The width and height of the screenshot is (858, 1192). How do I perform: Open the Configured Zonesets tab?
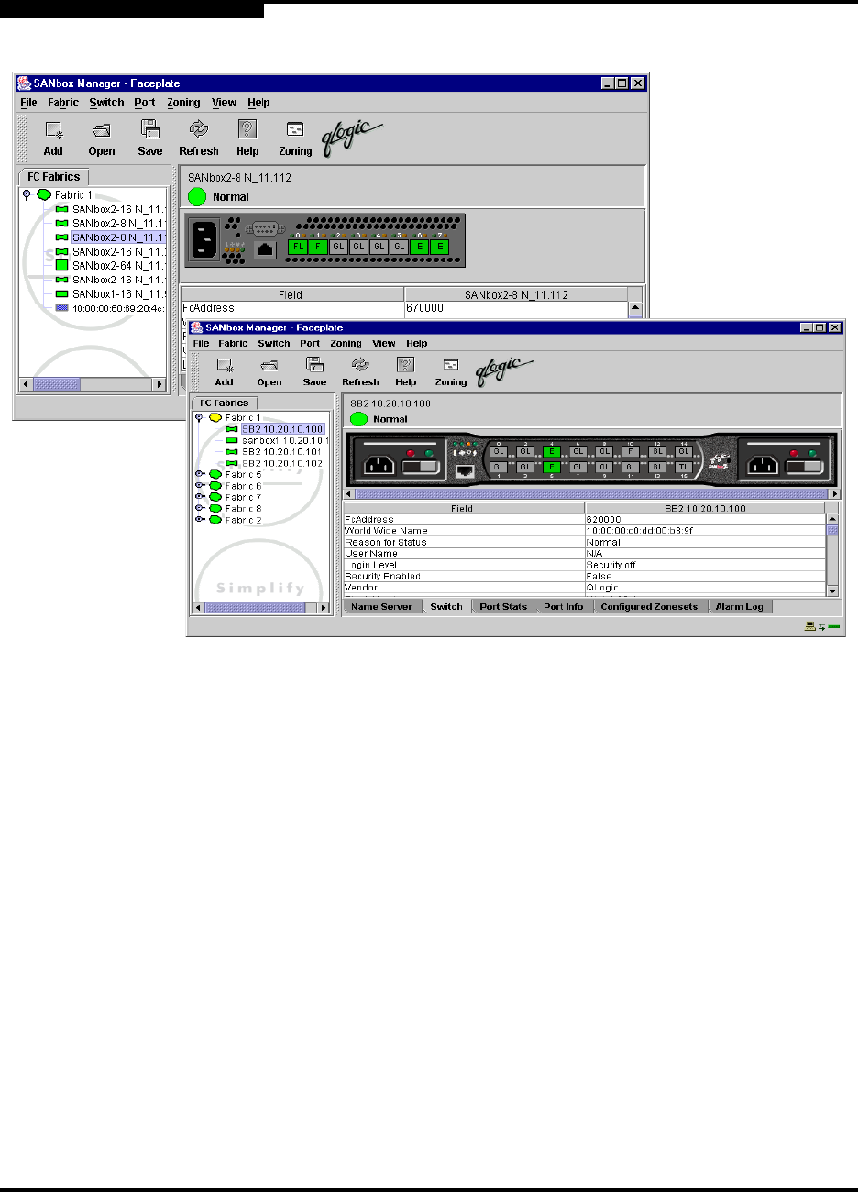[x=648, y=607]
